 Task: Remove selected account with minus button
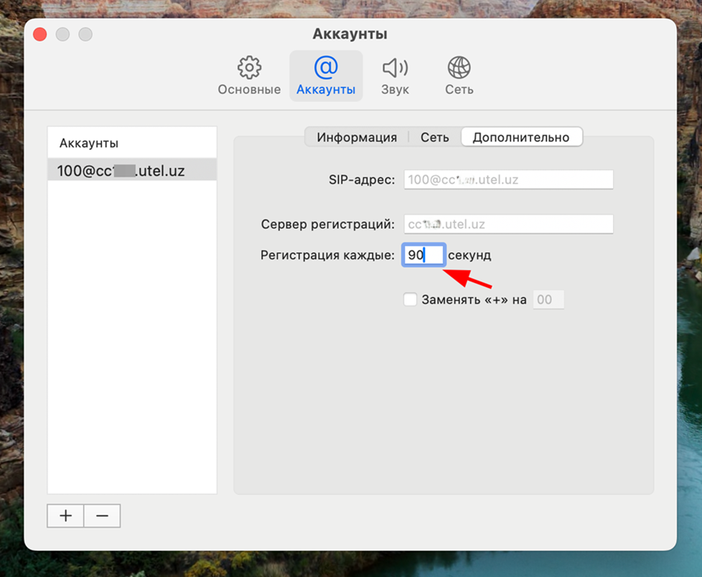[x=102, y=515]
